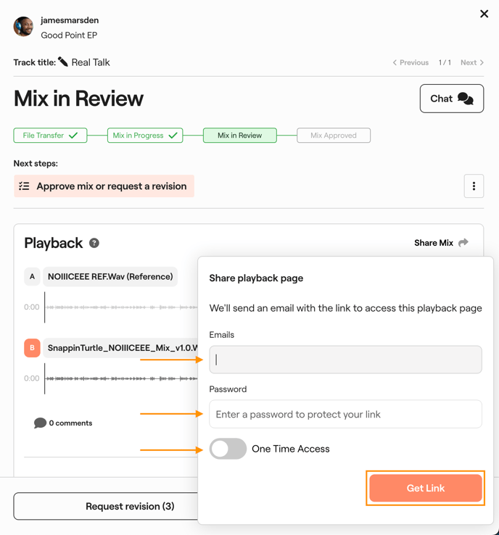The height and width of the screenshot is (535, 499).
Task: Select the Mix Approved step
Action: (334, 136)
